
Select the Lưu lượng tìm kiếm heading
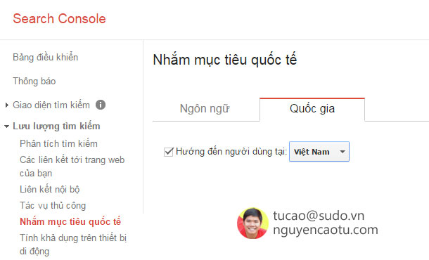click(x=56, y=126)
